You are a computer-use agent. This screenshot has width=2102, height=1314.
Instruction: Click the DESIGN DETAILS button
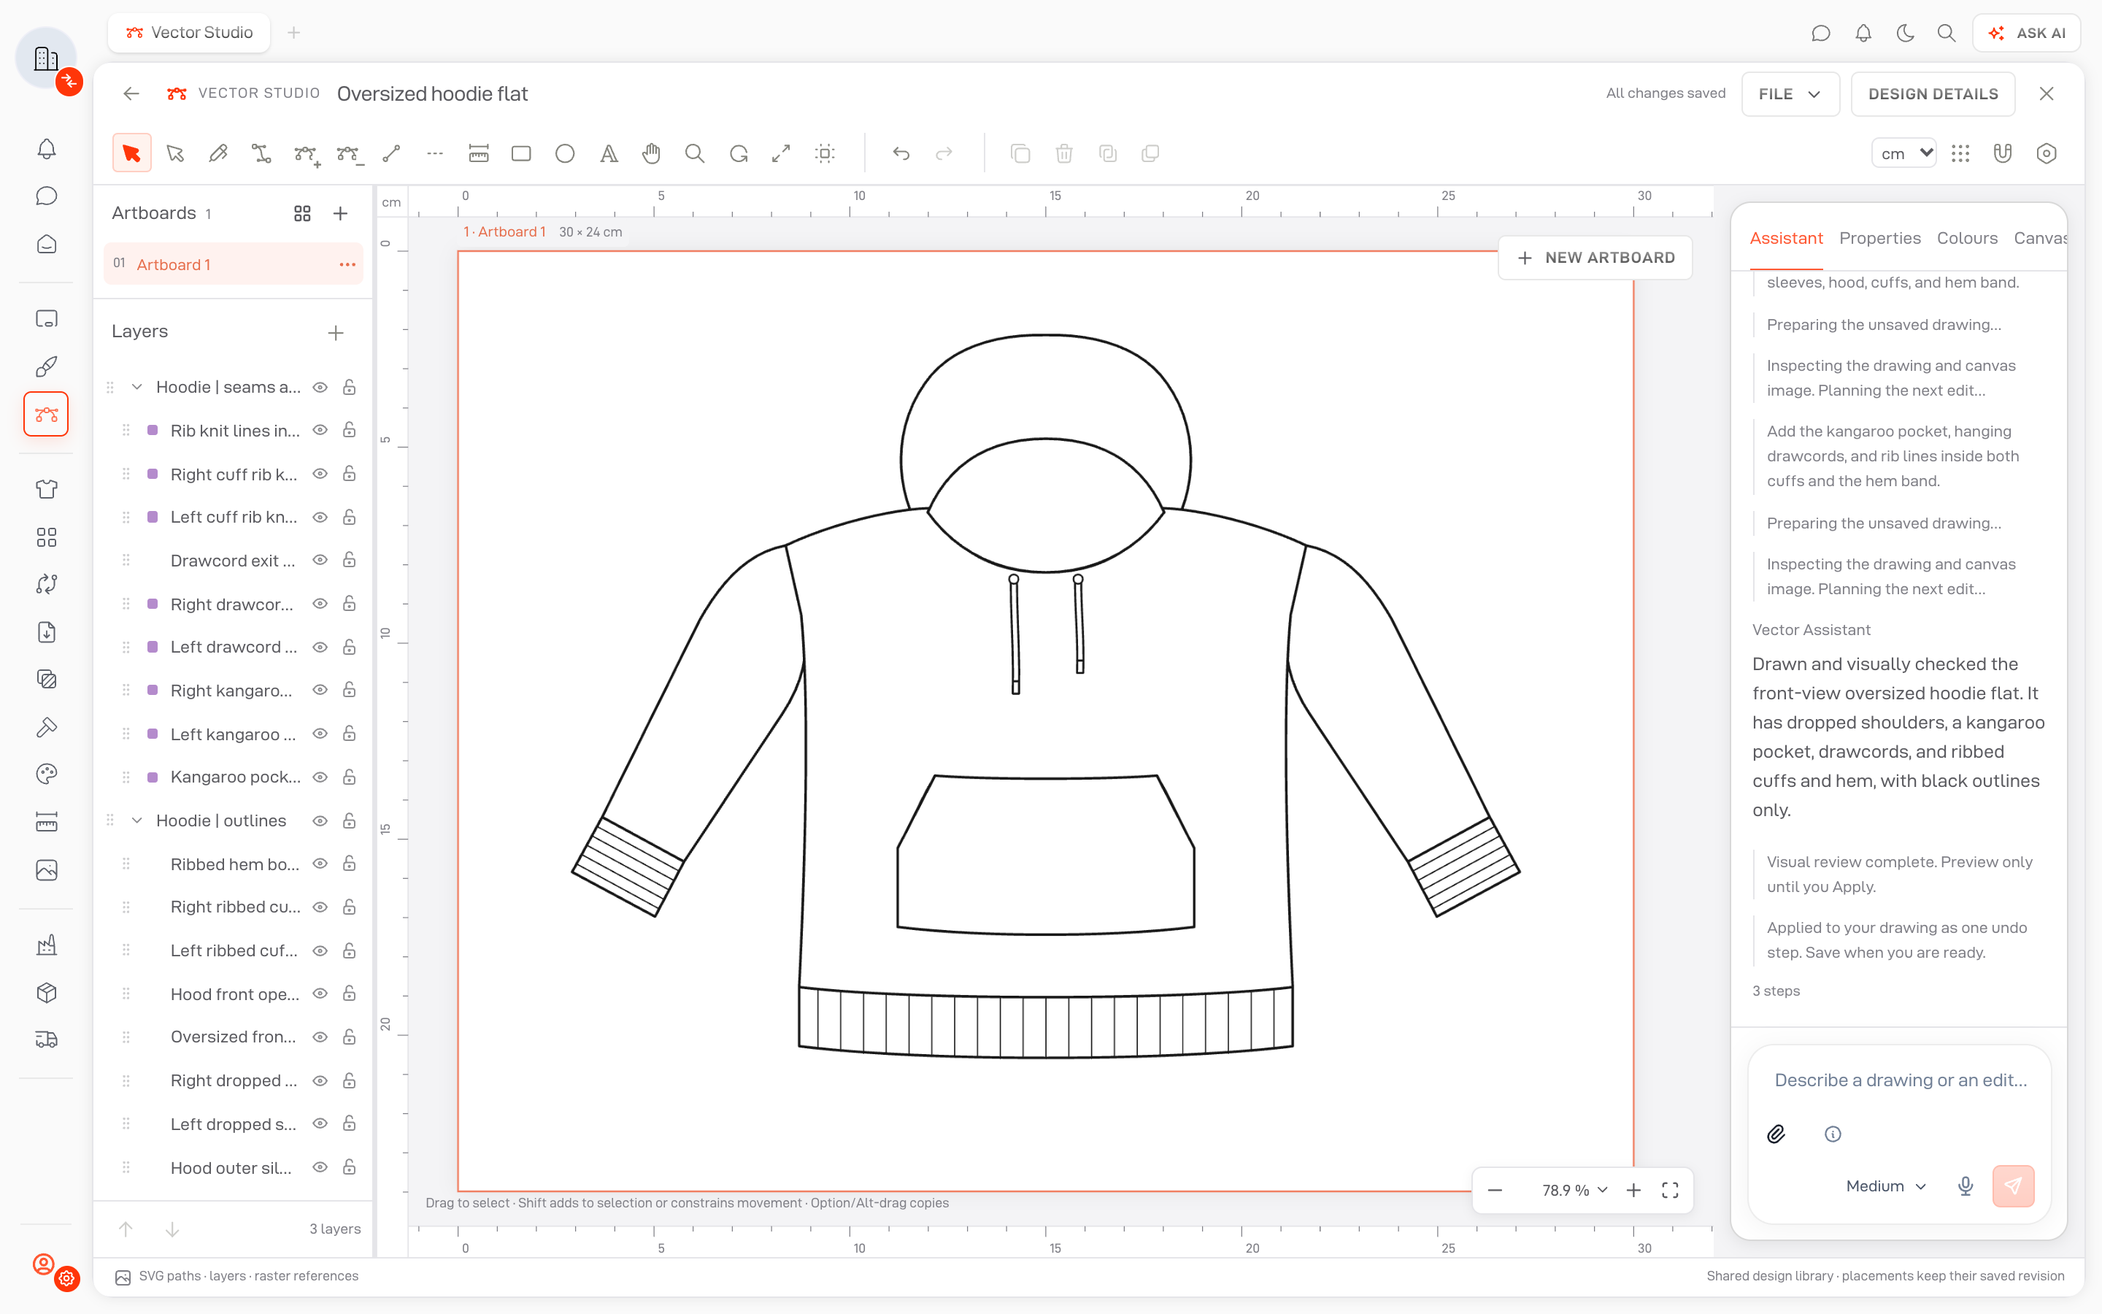point(1933,94)
